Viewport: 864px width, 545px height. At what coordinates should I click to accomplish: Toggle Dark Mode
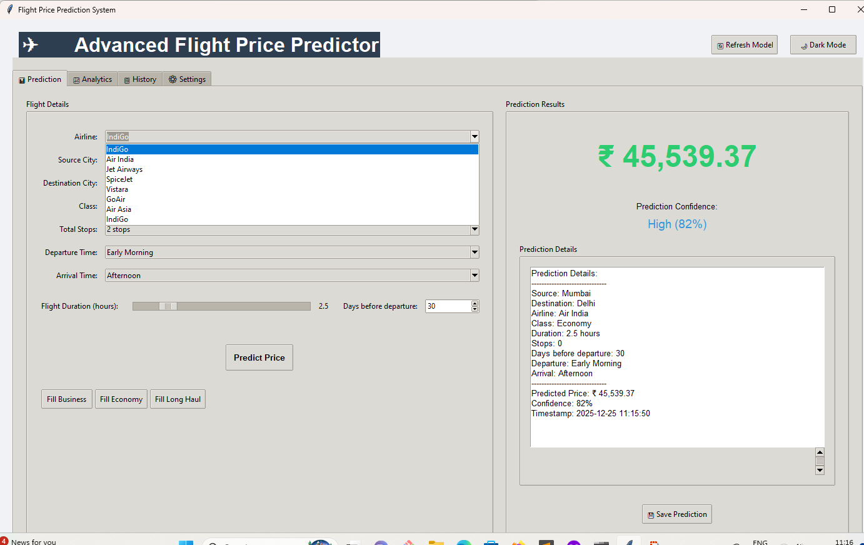pyautogui.click(x=823, y=45)
